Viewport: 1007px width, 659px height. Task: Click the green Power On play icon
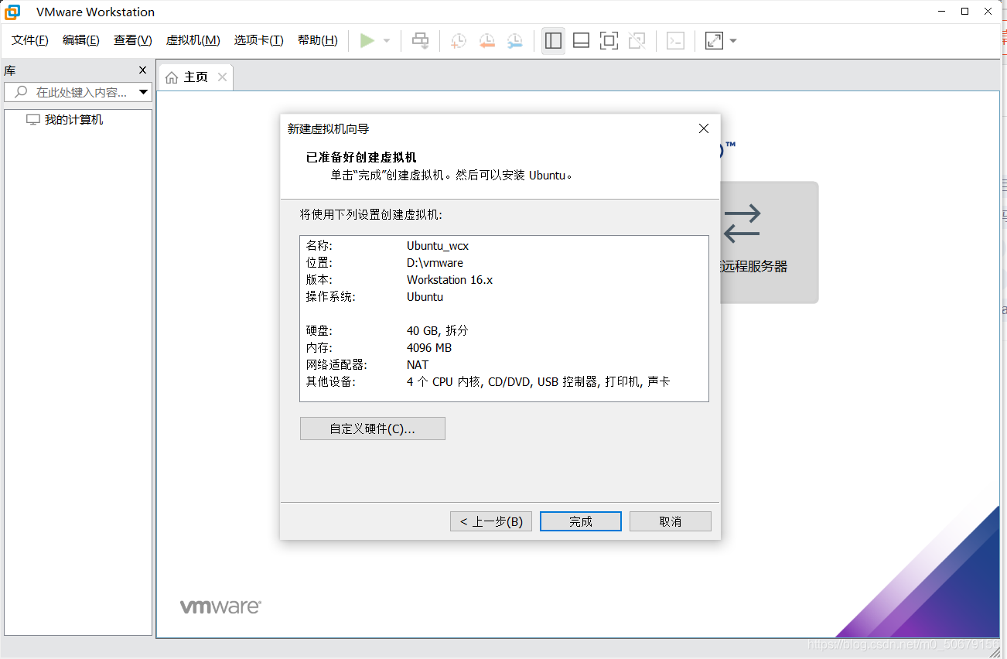tap(367, 40)
